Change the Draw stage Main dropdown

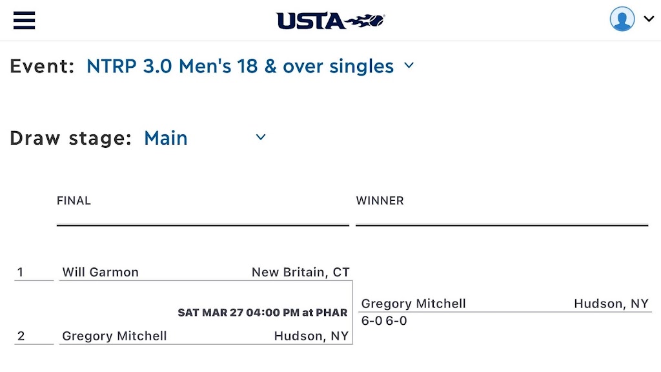[166, 138]
